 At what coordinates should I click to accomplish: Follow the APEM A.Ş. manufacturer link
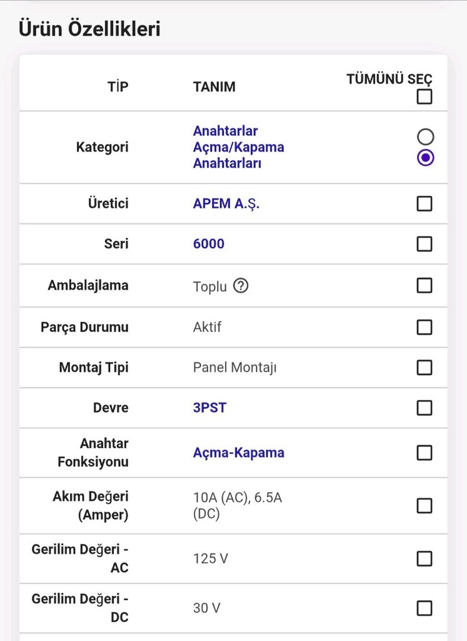[226, 203]
